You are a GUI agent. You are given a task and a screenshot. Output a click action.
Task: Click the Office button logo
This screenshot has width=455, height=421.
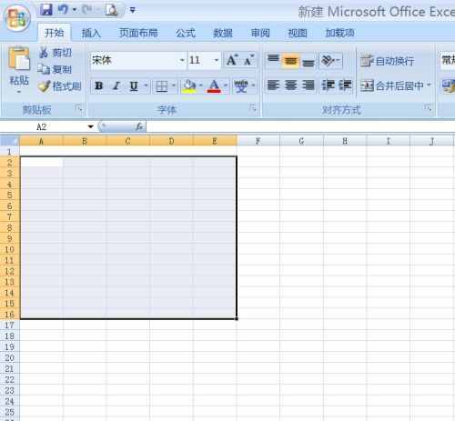(x=17, y=18)
